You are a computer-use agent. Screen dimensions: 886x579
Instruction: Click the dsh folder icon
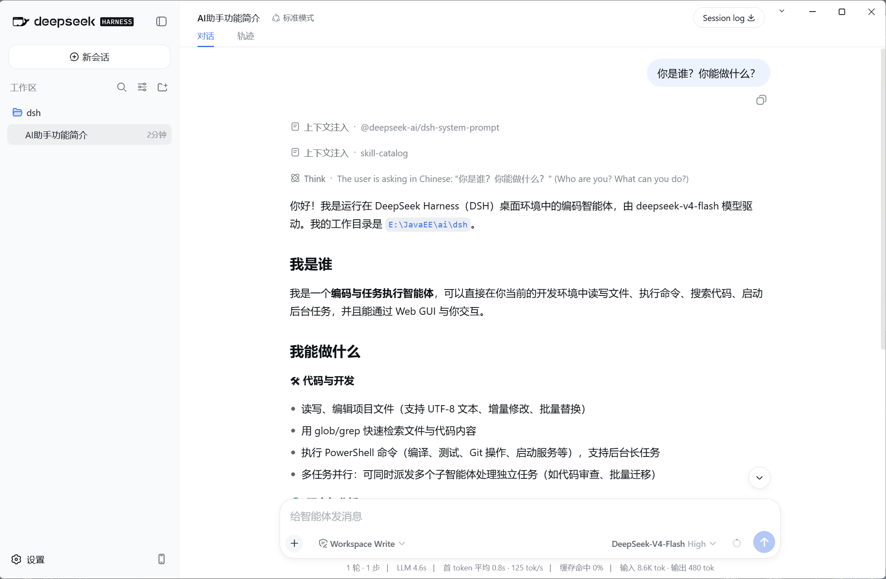pos(18,112)
